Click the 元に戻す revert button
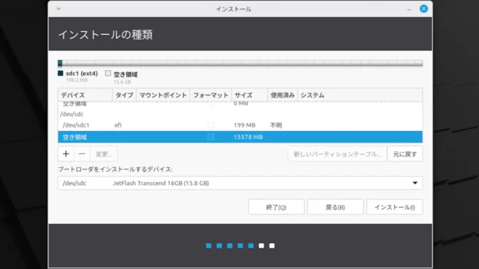The image size is (479, 269). click(405, 154)
